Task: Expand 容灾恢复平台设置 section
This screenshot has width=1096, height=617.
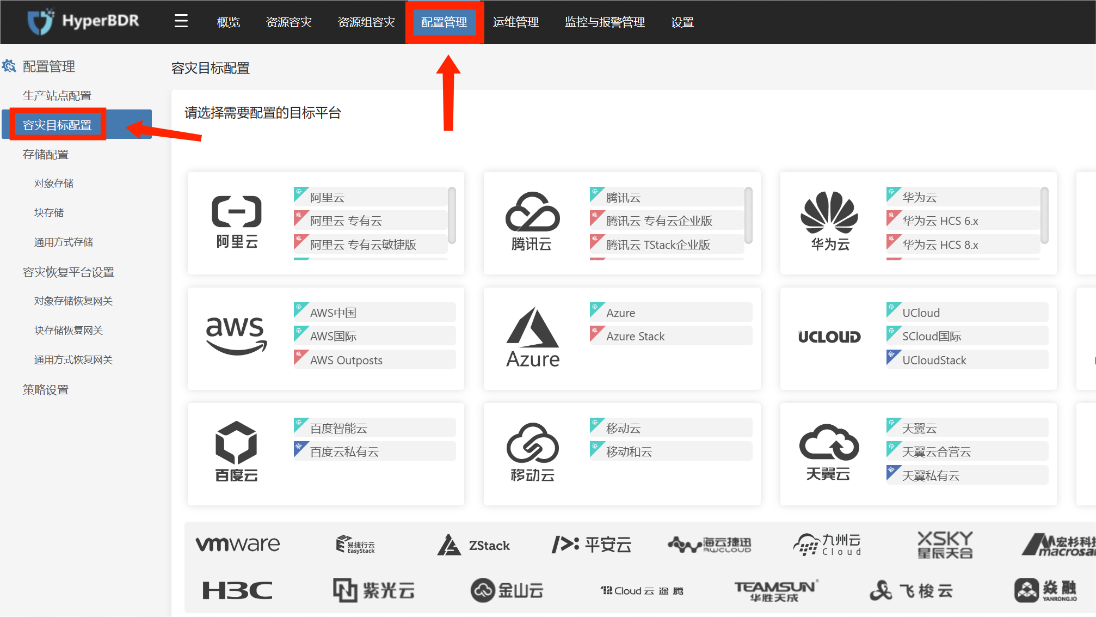Action: pos(69,272)
